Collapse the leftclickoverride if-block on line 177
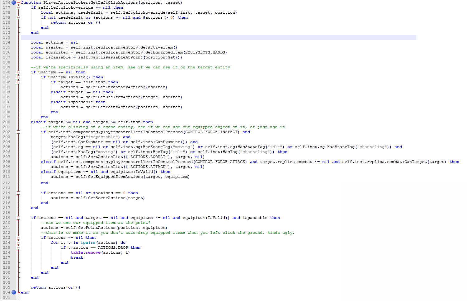The height and width of the screenshot is (301, 467). pos(18,7)
